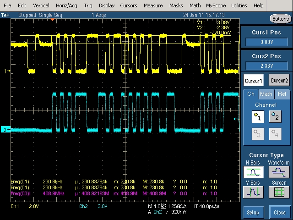Select the Curs1 Pos 3.08V field
Image resolution: width=293 pixels, height=220 pixels.
click(x=266, y=42)
